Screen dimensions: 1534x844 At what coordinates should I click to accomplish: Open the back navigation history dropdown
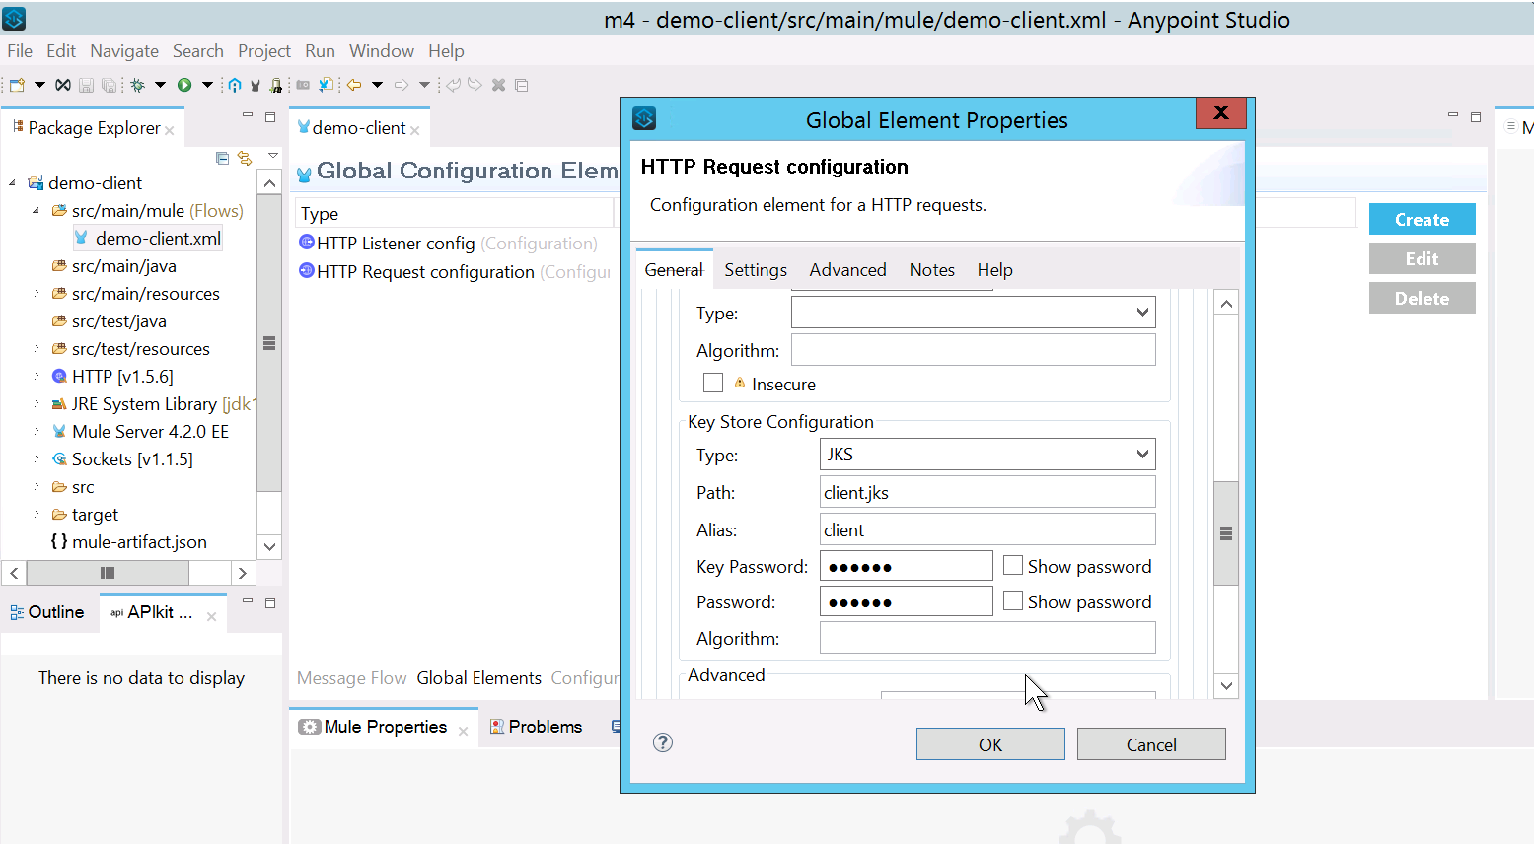tap(377, 85)
